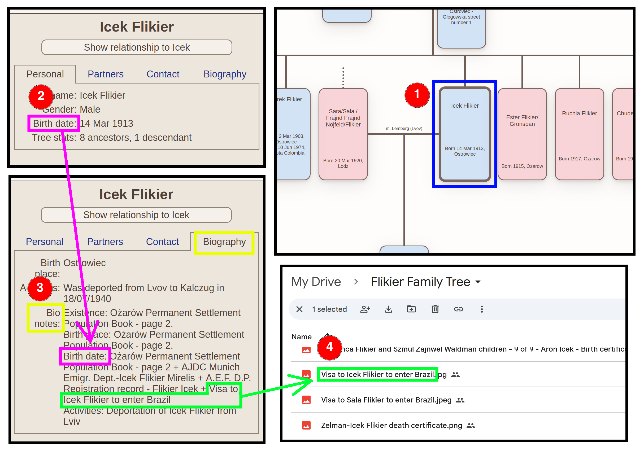Click Show relationship to Icek button
Screen dimensions: 644x451
[x=137, y=47]
